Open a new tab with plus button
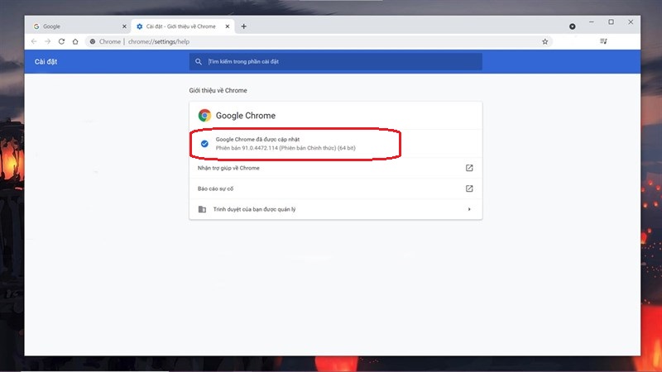662x372 pixels. tap(243, 26)
